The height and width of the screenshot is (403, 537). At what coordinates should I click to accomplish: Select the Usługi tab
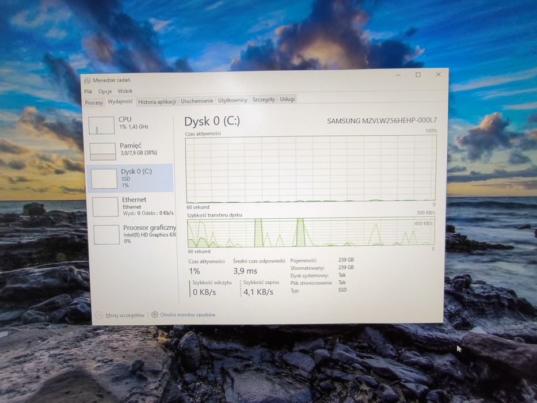(x=287, y=100)
